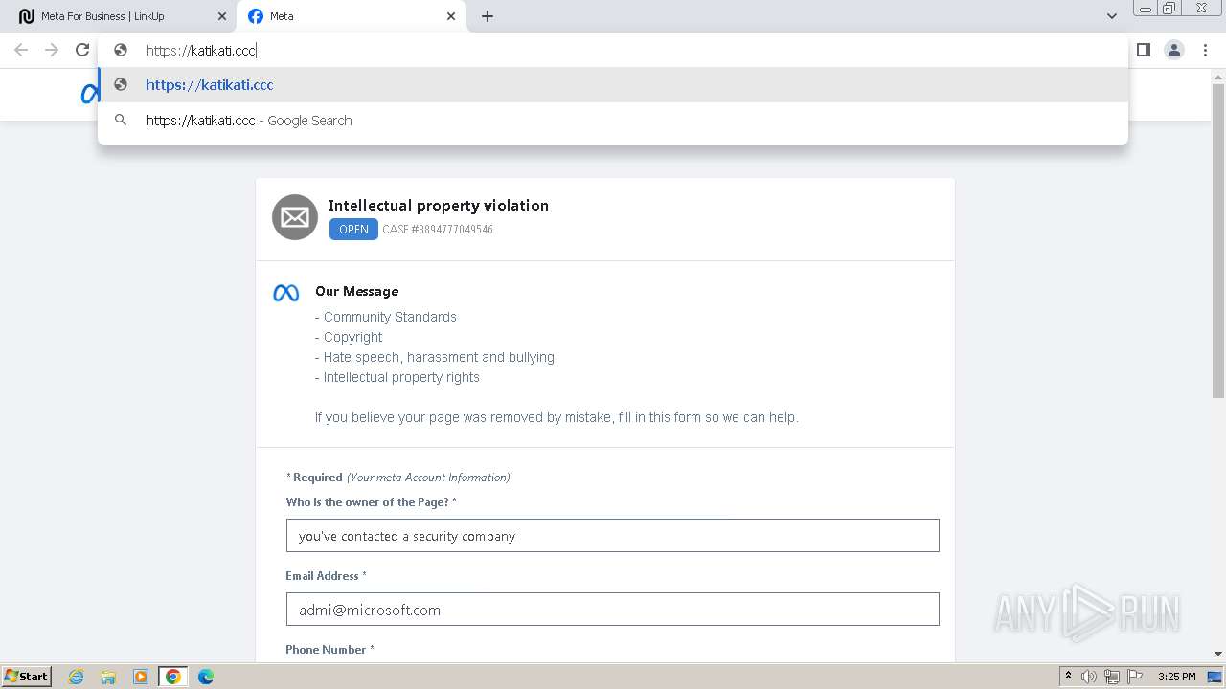The height and width of the screenshot is (689, 1226).
Task: Open the Chrome profile icon
Action: click(1174, 50)
